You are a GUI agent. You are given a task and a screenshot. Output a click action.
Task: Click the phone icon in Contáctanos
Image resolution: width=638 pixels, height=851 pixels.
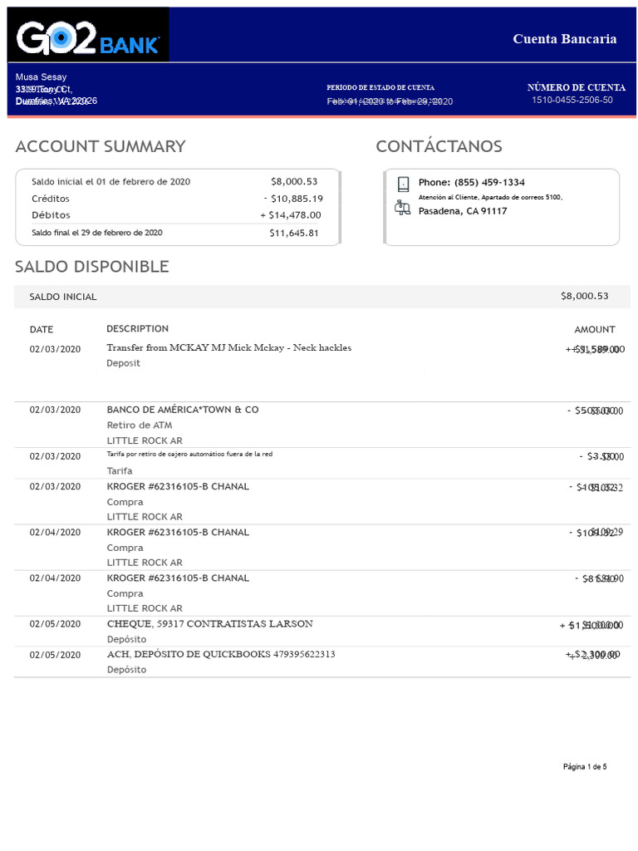[x=404, y=184]
